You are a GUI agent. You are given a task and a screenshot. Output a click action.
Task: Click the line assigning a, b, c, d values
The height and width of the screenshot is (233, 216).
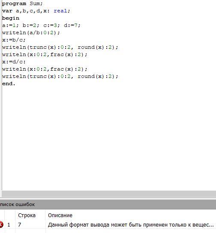[41, 25]
